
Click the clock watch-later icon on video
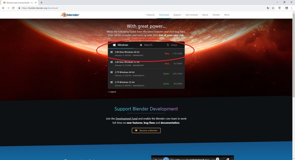point(218,159)
